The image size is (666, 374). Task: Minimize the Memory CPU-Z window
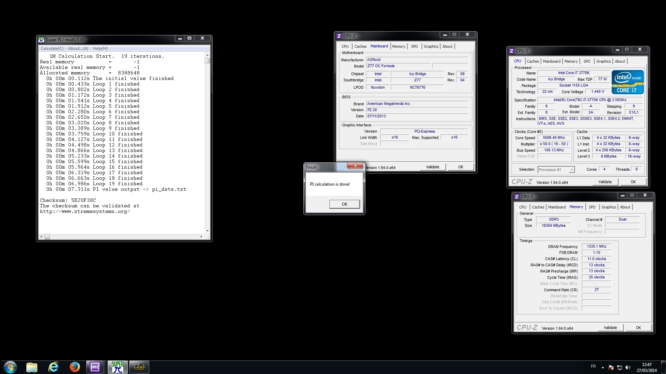[623, 195]
